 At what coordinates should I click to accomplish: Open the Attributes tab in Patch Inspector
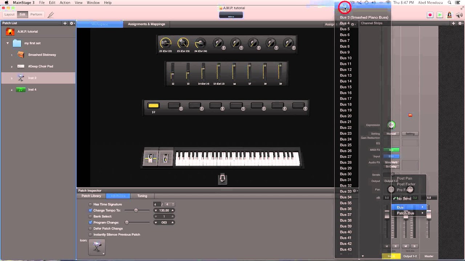coord(118,196)
